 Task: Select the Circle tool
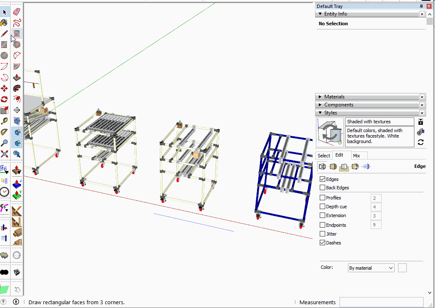[x=5, y=56]
